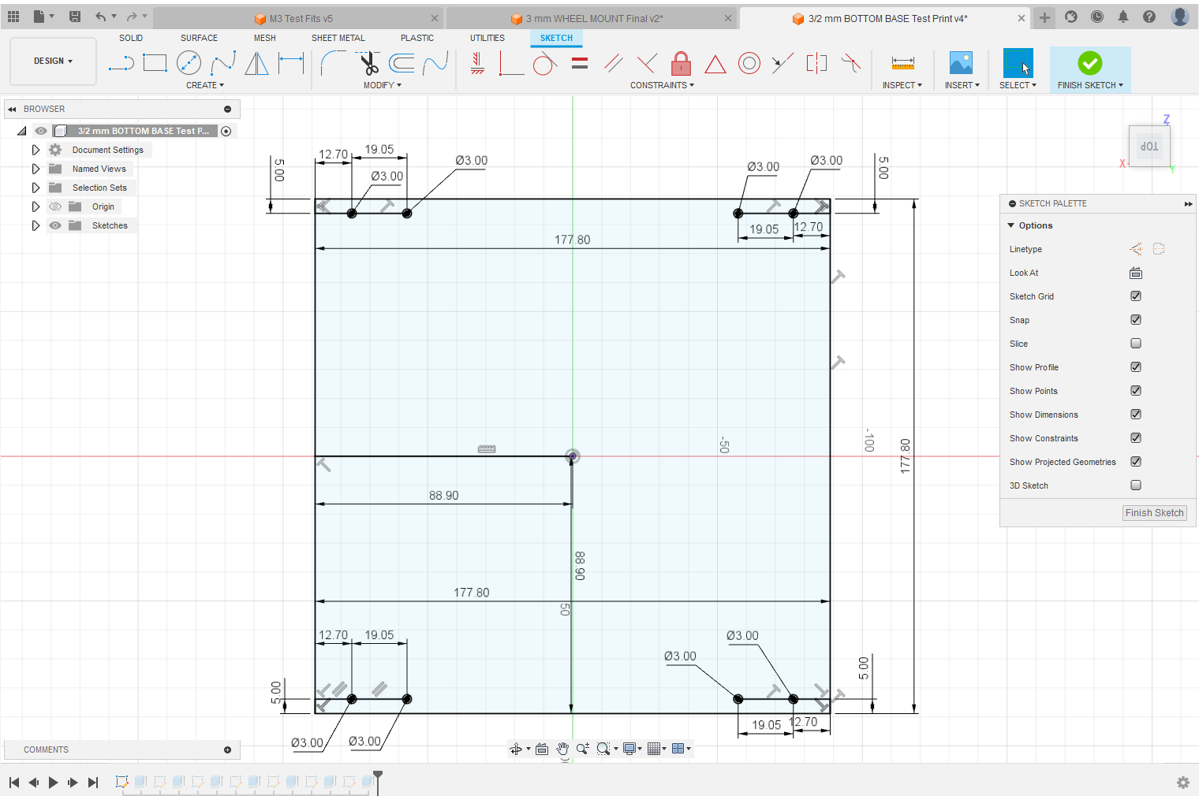Image resolution: width=1199 pixels, height=796 pixels.
Task: Apply the Parallel constraint
Action: coord(614,63)
